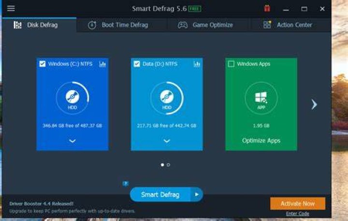Open the Disk Defrag tab

tap(39, 25)
